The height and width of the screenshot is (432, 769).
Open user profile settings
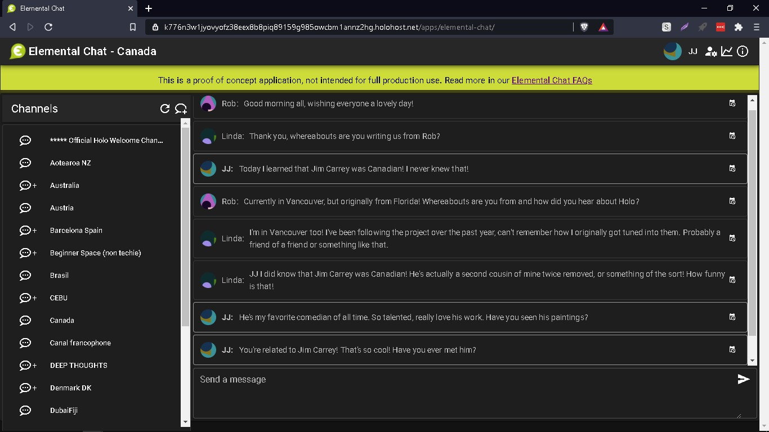pyautogui.click(x=711, y=51)
